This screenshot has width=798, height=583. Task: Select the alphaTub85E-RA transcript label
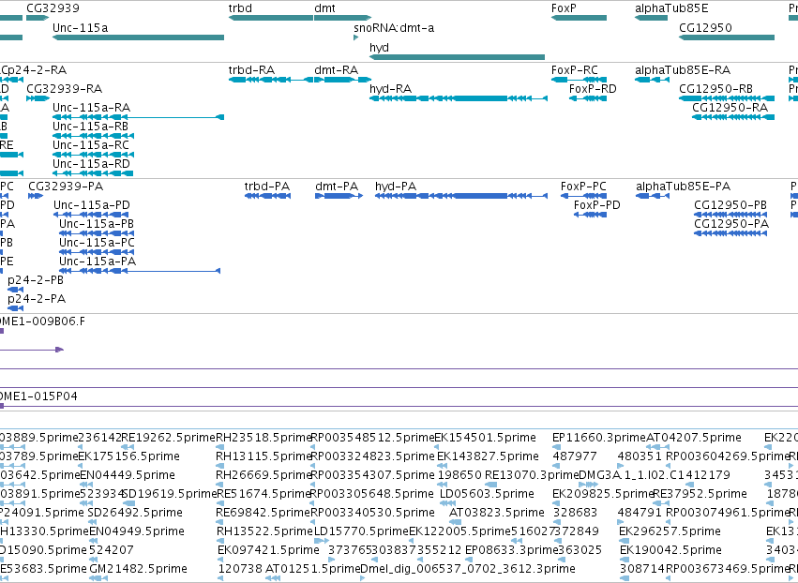tap(683, 69)
